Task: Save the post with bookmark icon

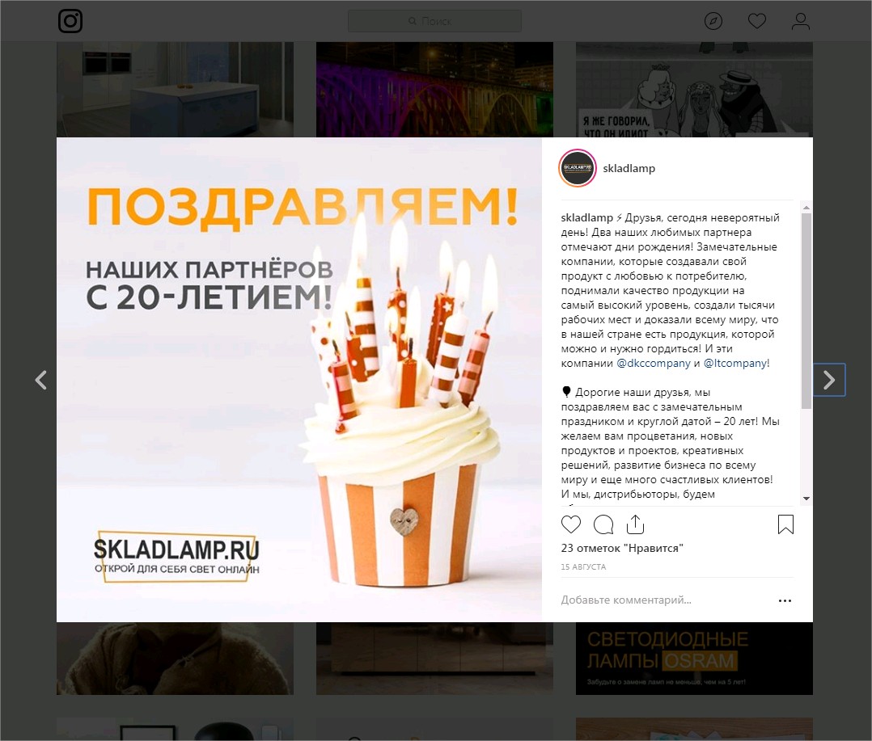Action: coord(785,524)
